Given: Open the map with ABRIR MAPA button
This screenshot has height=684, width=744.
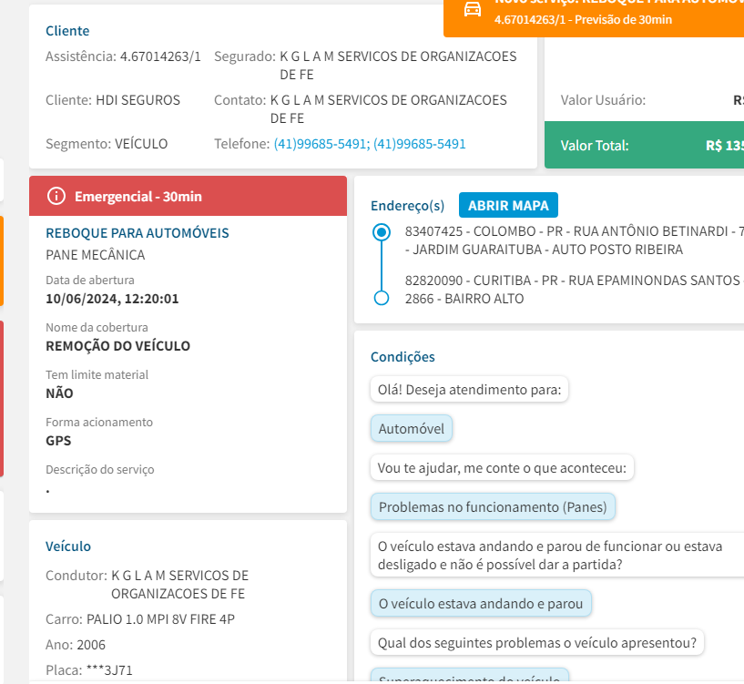Looking at the screenshot, I should coord(508,205).
